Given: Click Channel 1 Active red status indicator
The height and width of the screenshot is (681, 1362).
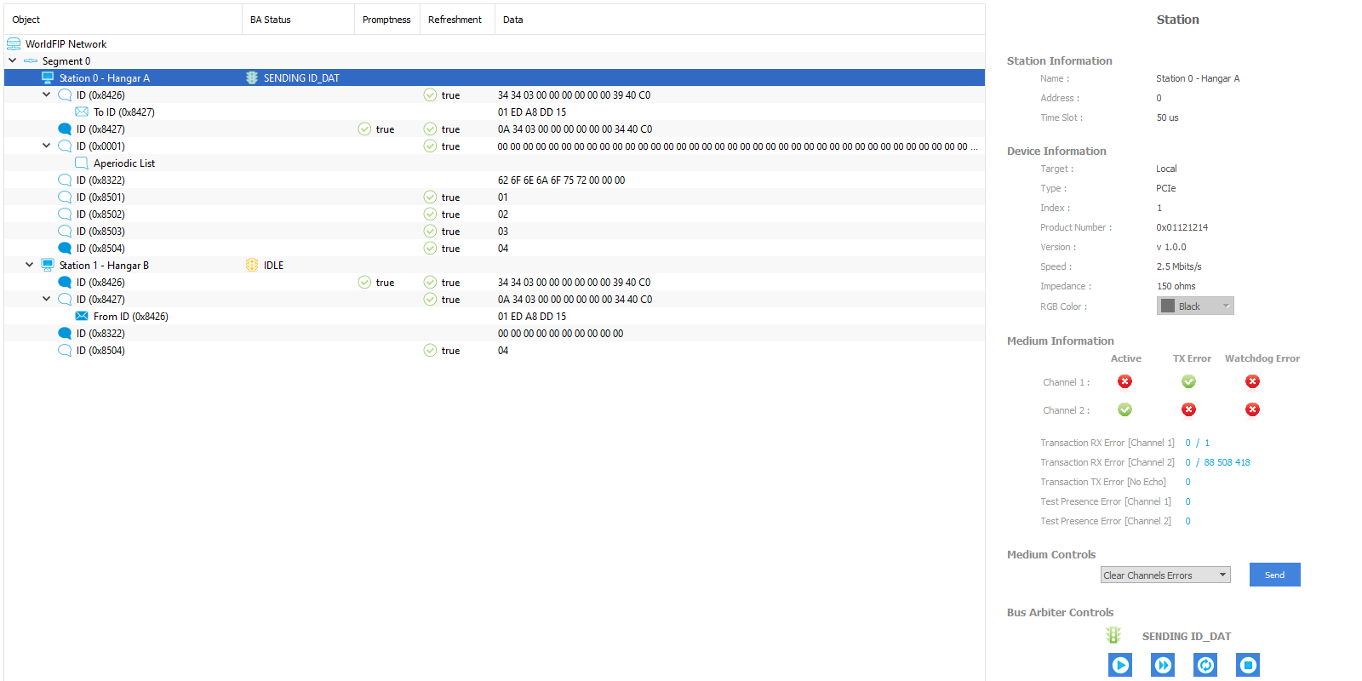Looking at the screenshot, I should [1125, 381].
